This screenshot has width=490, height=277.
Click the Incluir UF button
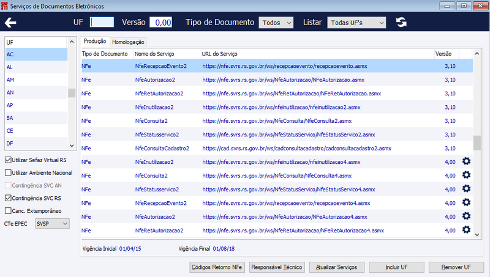point(396,267)
